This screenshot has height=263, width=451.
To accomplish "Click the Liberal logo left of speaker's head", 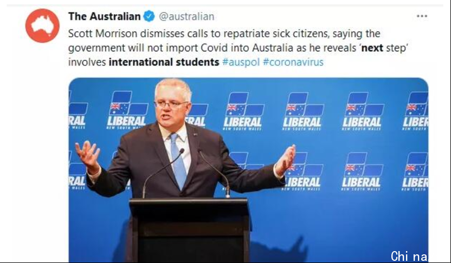I will (127, 110).
